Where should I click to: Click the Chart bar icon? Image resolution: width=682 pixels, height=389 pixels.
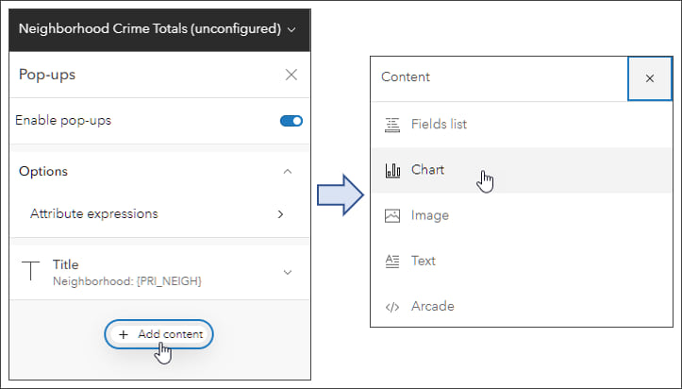(x=393, y=170)
